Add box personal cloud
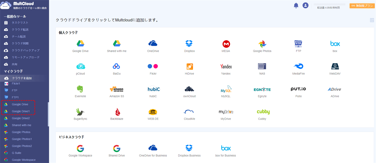The height and width of the screenshot is (163, 376). tap(335, 46)
